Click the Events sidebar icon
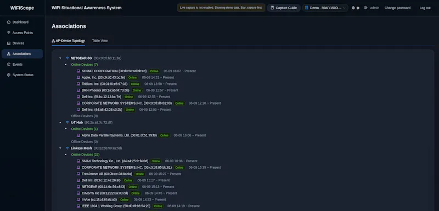The image size is (439, 211). click(9, 65)
